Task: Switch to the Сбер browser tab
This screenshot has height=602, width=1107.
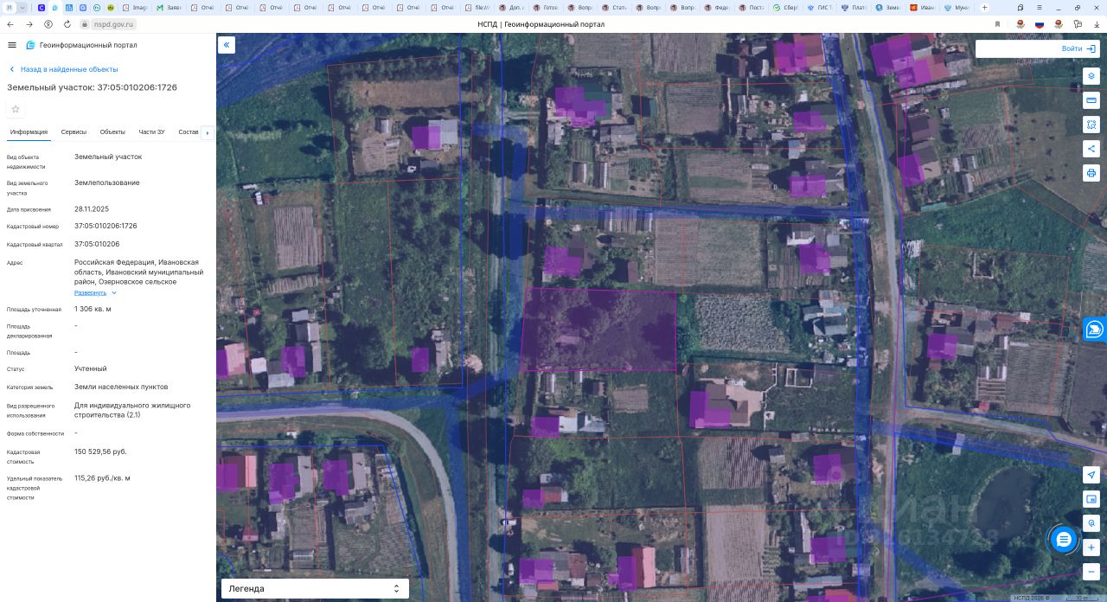Action: click(785, 8)
